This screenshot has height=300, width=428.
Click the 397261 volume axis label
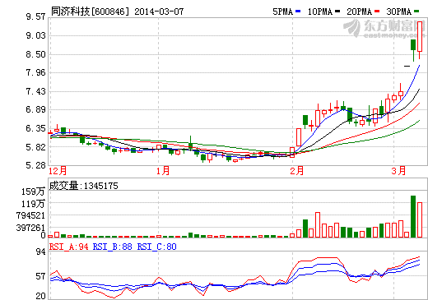(x=30, y=228)
